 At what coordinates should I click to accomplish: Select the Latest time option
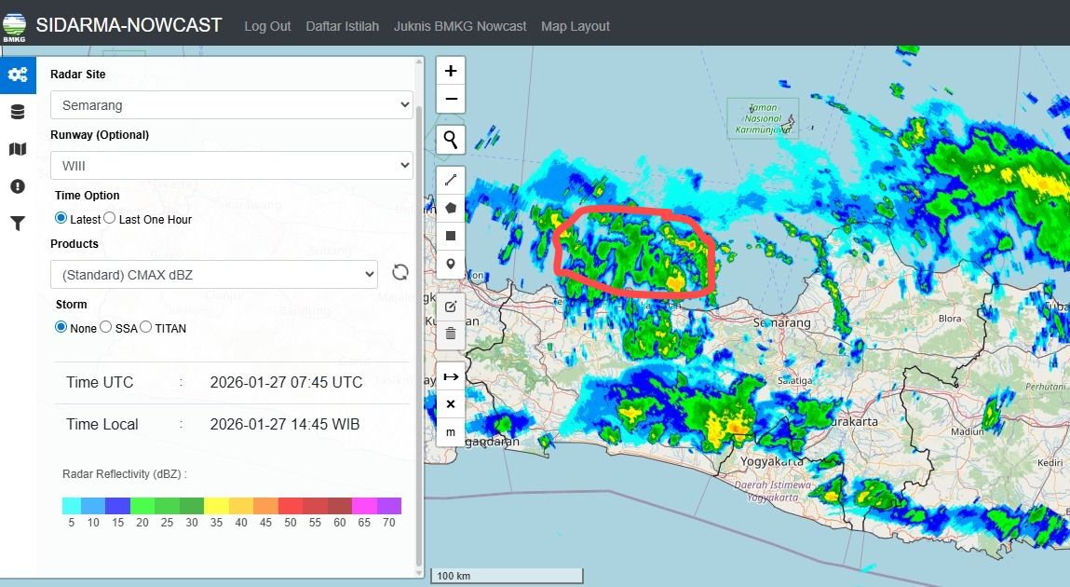[60, 219]
